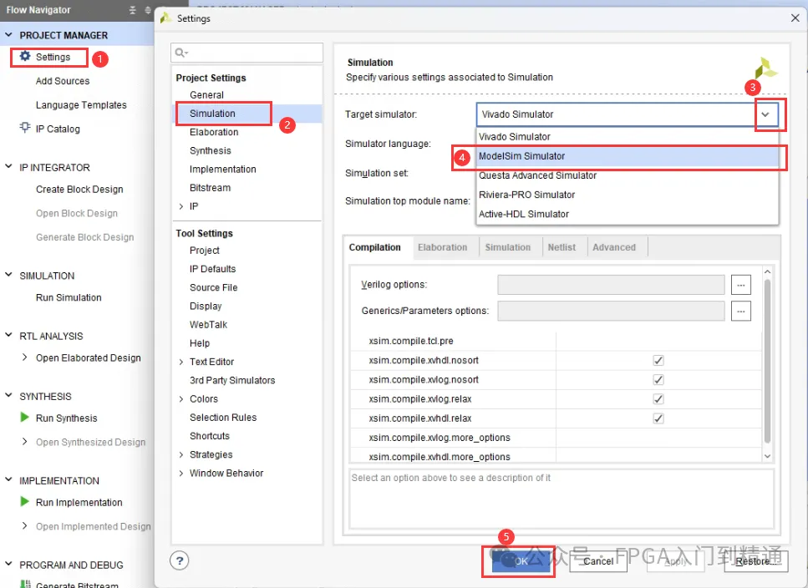Click the help question mark icon
The image size is (808, 588).
[180, 560]
